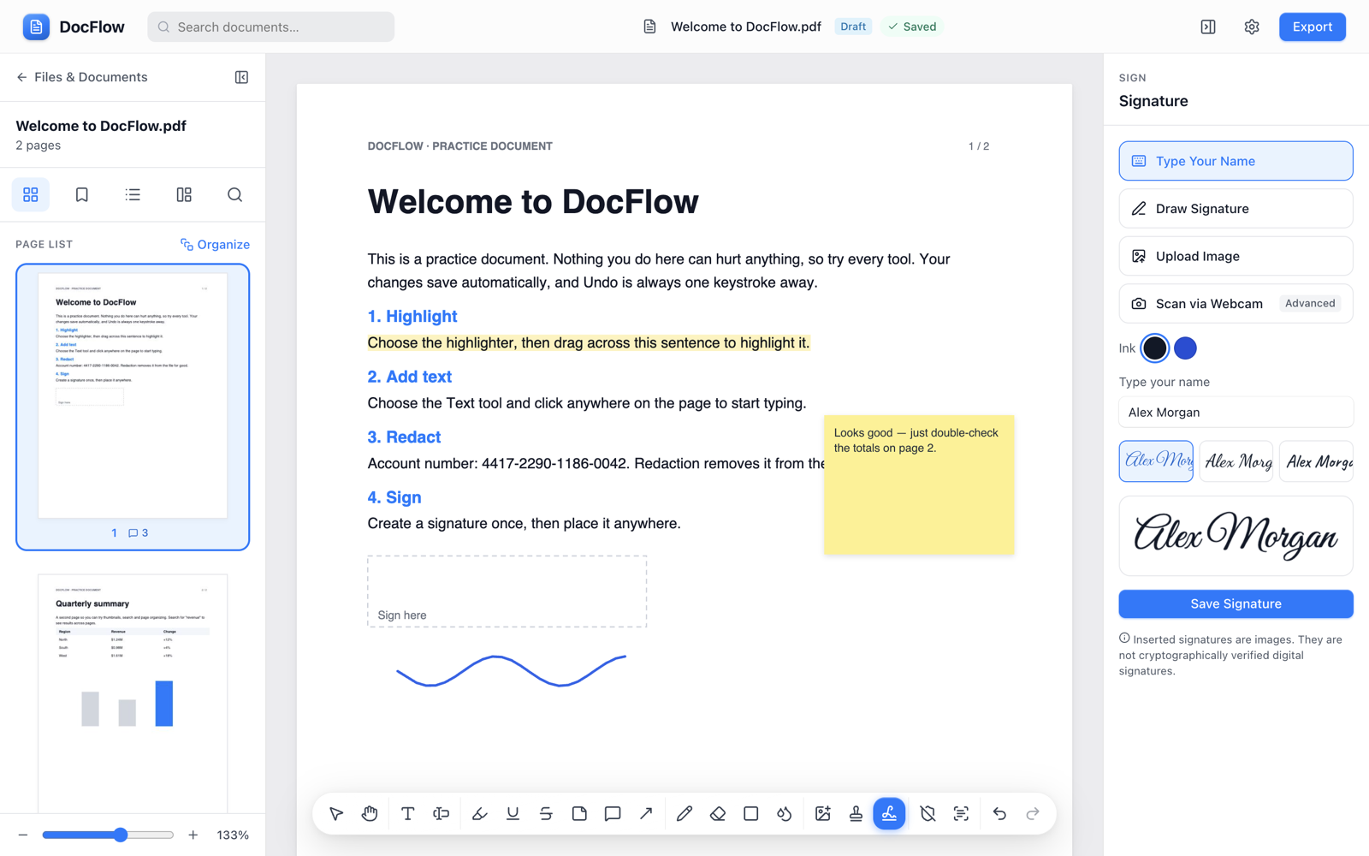
Task: Click the zoom level slider handle
Action: 121,835
